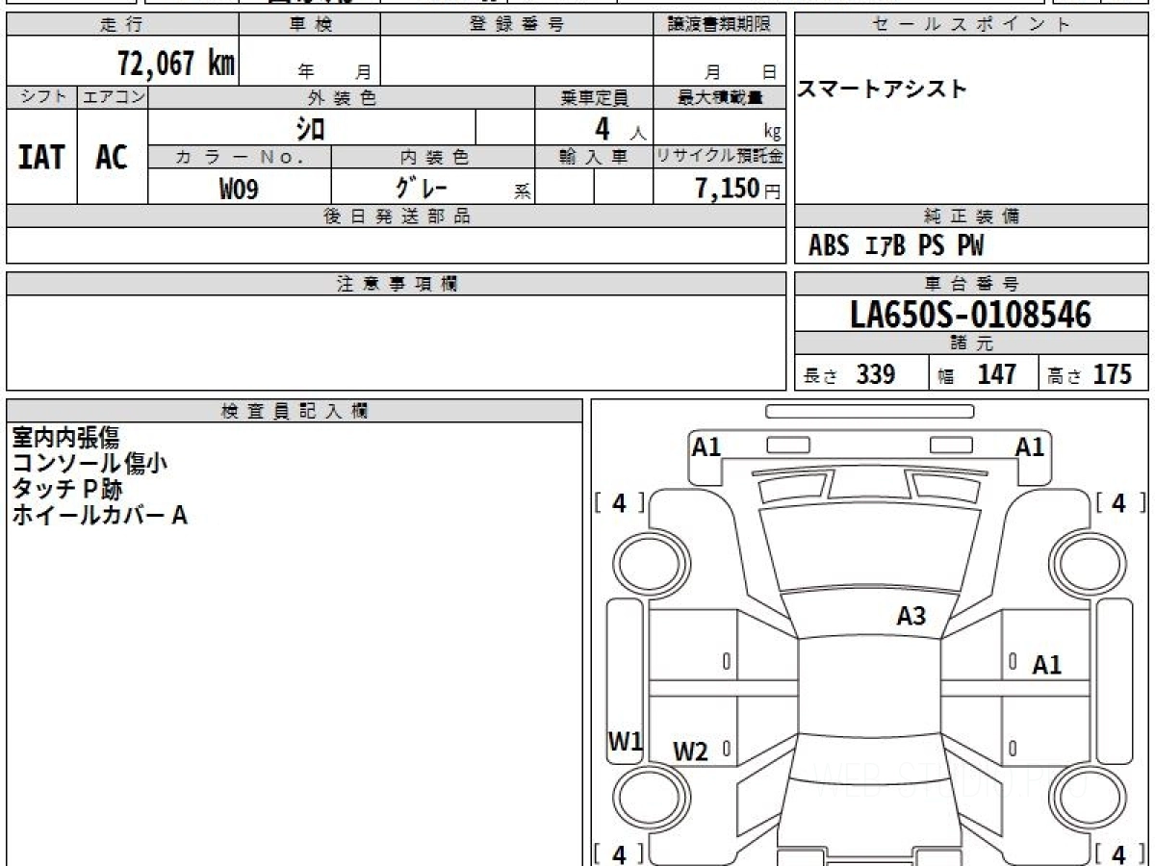1155x866 pixels.
Task: Click the 最大積載量 header
Action: (720, 97)
